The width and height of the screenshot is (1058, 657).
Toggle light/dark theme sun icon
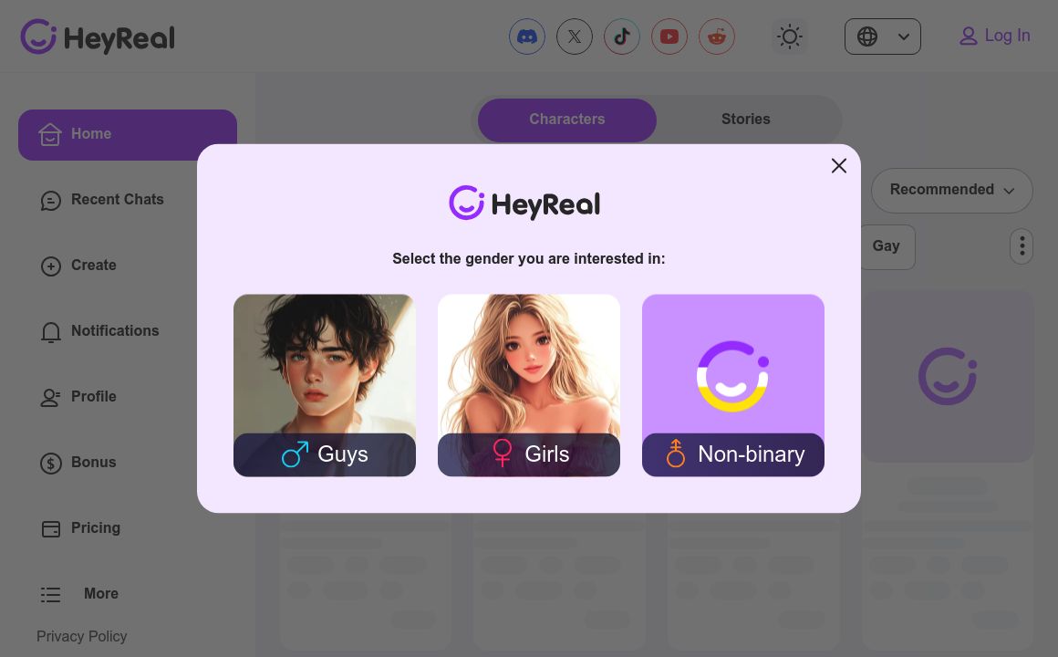tap(789, 36)
